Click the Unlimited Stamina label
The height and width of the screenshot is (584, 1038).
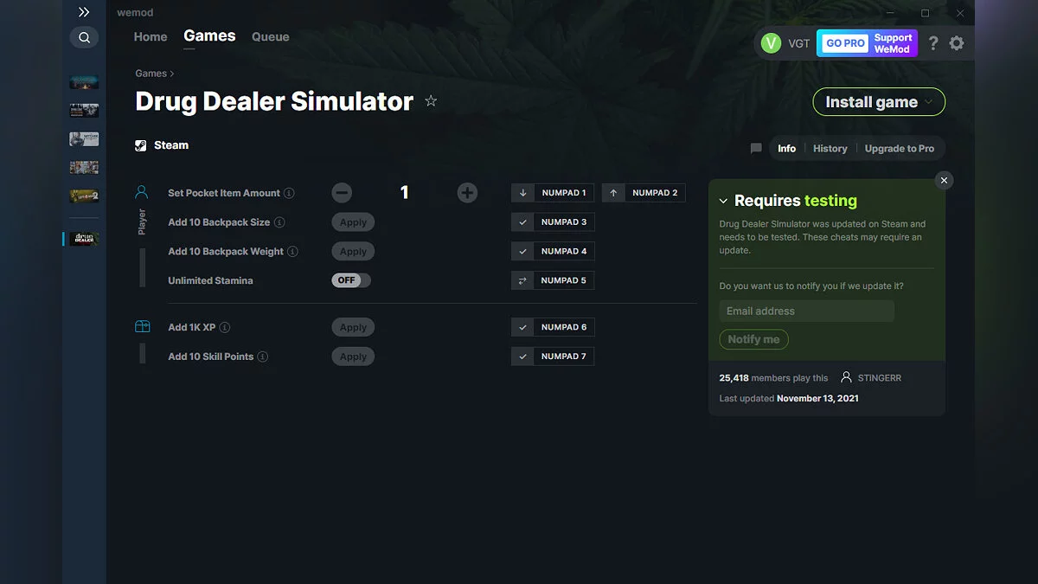pyautogui.click(x=210, y=280)
